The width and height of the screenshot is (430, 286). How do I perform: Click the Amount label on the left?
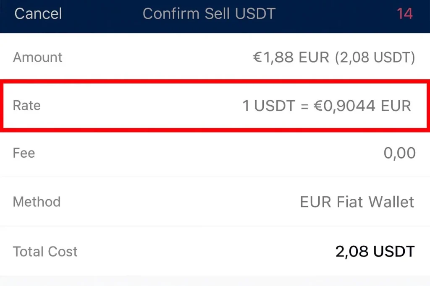point(37,57)
